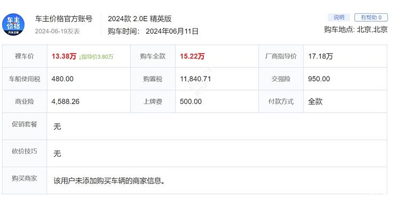Click the 说明 tag
The height and width of the screenshot is (201, 397).
(339, 17)
